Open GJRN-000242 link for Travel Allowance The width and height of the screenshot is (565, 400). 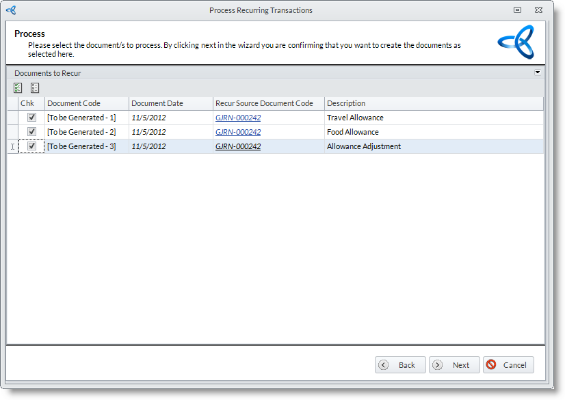238,118
